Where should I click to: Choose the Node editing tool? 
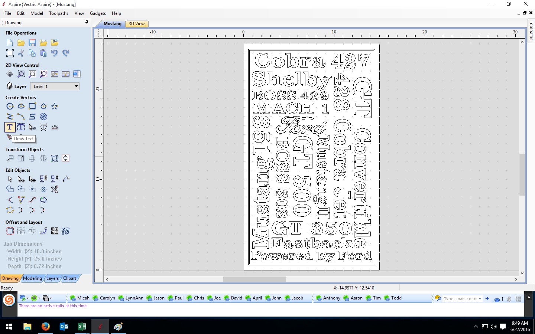21,179
